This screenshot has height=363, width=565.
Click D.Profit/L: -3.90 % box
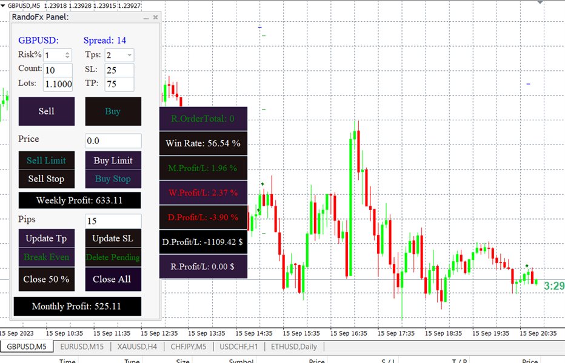[x=203, y=217]
